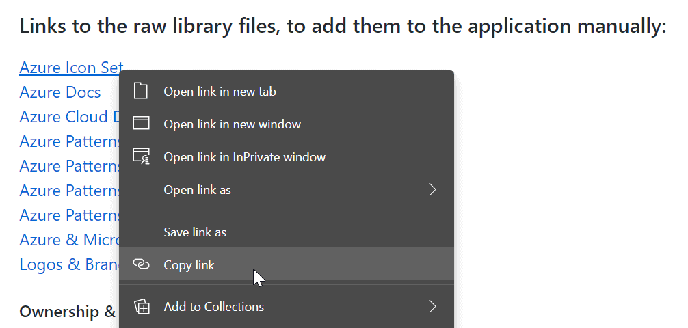Click the InPrivate window icon
688x328 pixels.
click(x=142, y=156)
